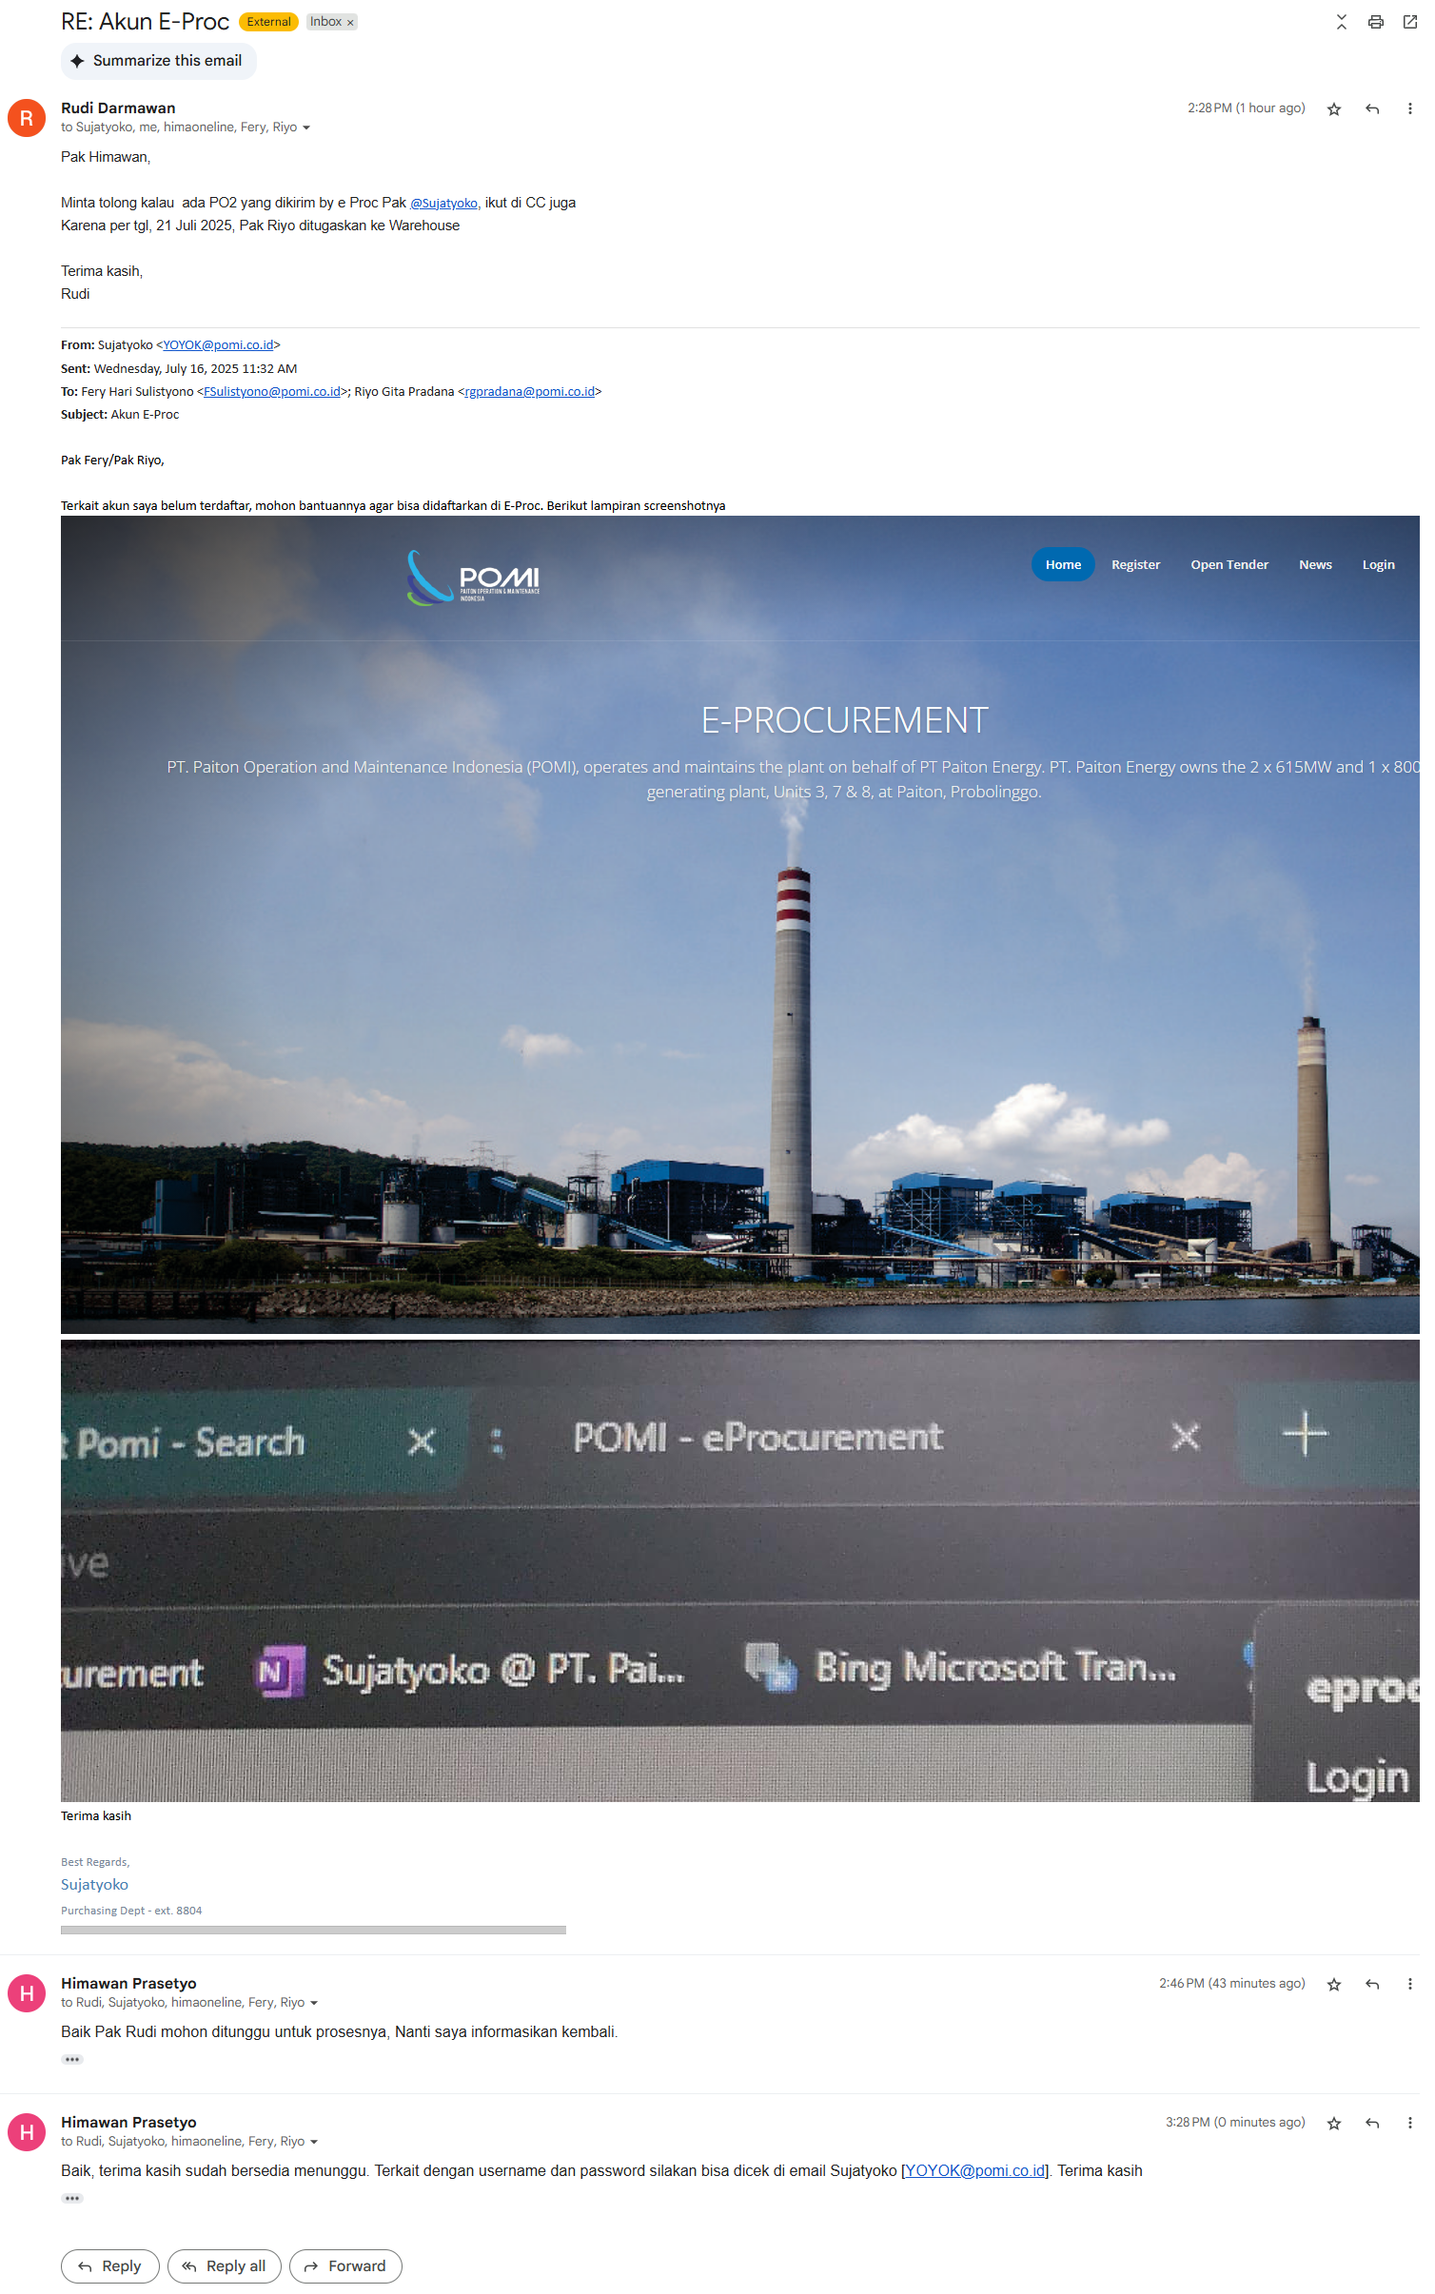This screenshot has width=1435, height=2294.
Task: Click the Inbox label tag
Action: click(x=325, y=22)
